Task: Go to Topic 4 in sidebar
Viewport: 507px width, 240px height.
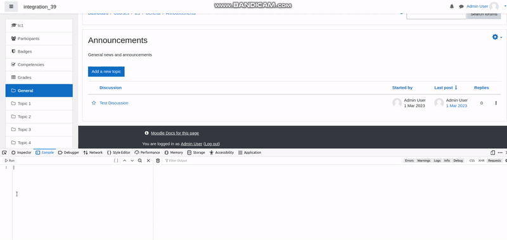Action: [39, 142]
